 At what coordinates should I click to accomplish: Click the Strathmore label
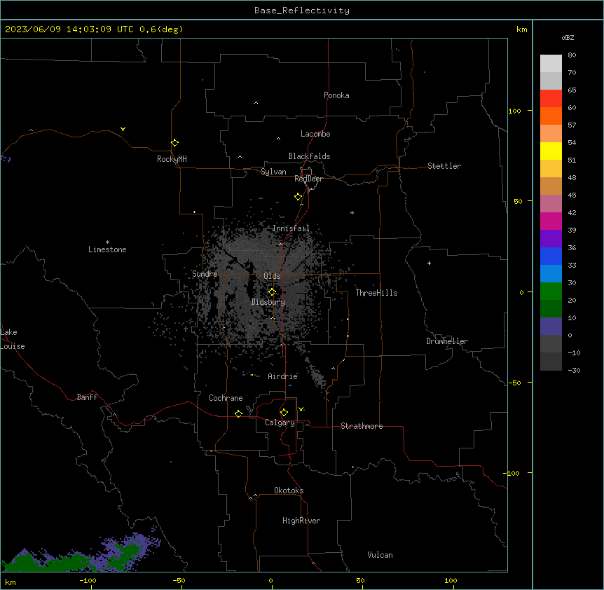(362, 426)
